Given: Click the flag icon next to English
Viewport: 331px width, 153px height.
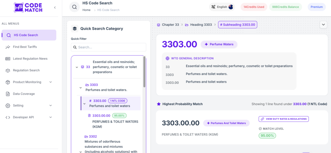Looking at the screenshot, I should point(231,7).
